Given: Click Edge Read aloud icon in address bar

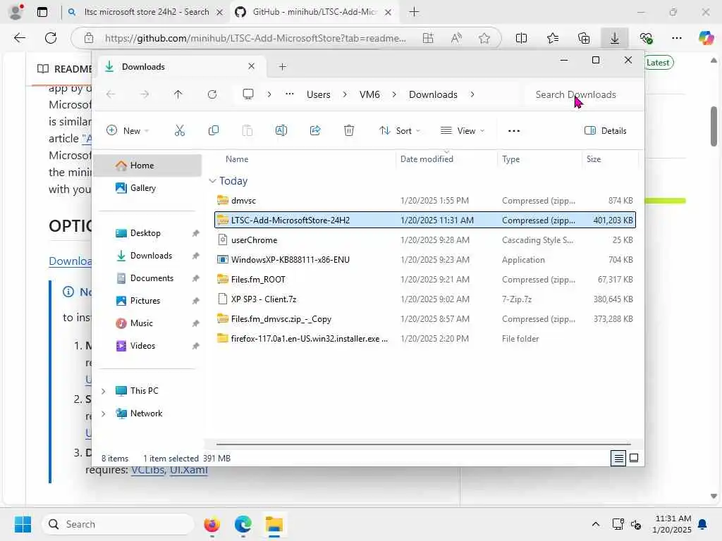Looking at the screenshot, I should (x=456, y=38).
